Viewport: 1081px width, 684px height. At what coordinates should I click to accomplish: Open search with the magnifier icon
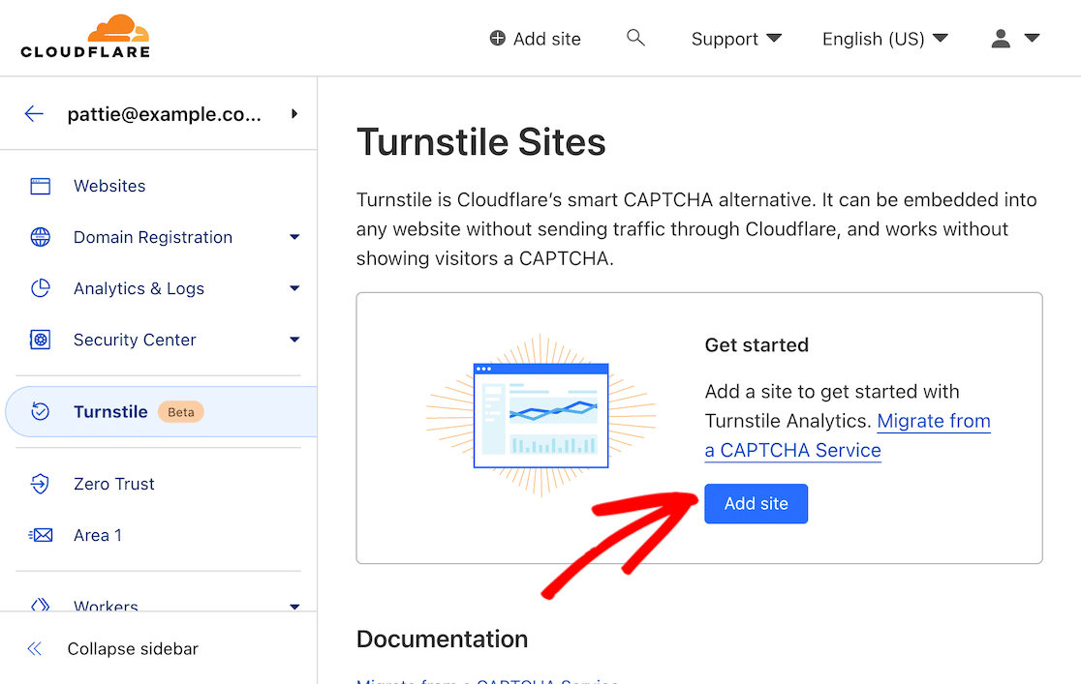(635, 38)
